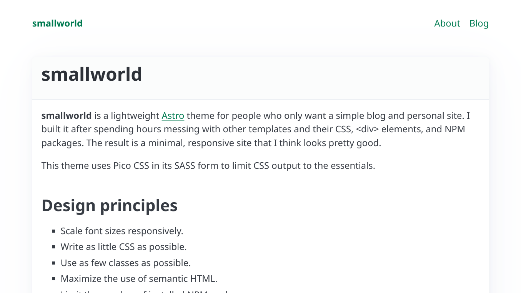Click the bold smallworld word in paragraph
The width and height of the screenshot is (521, 293).
click(x=67, y=116)
